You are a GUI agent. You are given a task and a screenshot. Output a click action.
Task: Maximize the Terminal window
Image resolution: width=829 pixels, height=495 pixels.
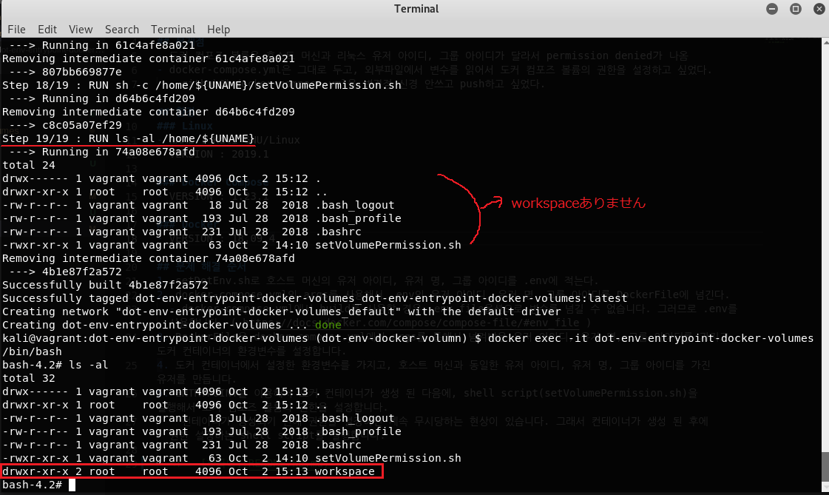click(x=795, y=8)
